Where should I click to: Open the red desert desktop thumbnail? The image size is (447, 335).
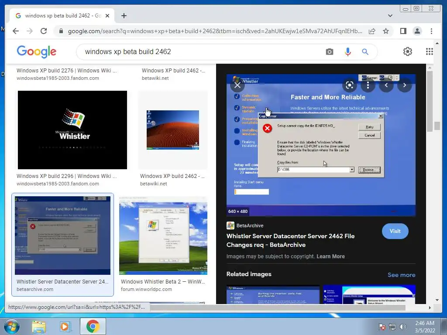(x=173, y=130)
